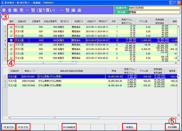The height and width of the screenshot is (131, 182).
Task: Uncheck the checkbox in row 6
Action: click(11, 49)
